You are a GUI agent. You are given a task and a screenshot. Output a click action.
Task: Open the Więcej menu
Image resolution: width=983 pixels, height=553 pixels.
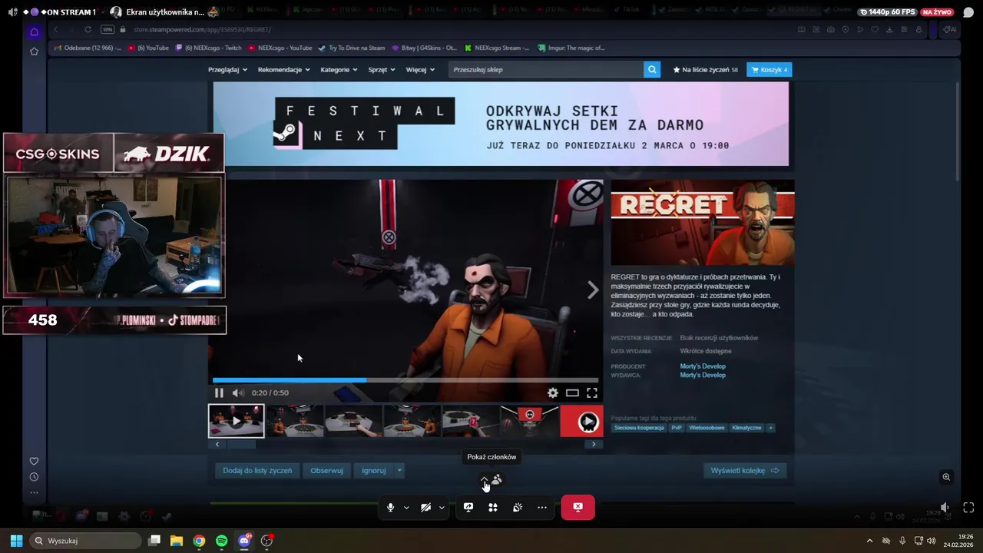point(420,69)
